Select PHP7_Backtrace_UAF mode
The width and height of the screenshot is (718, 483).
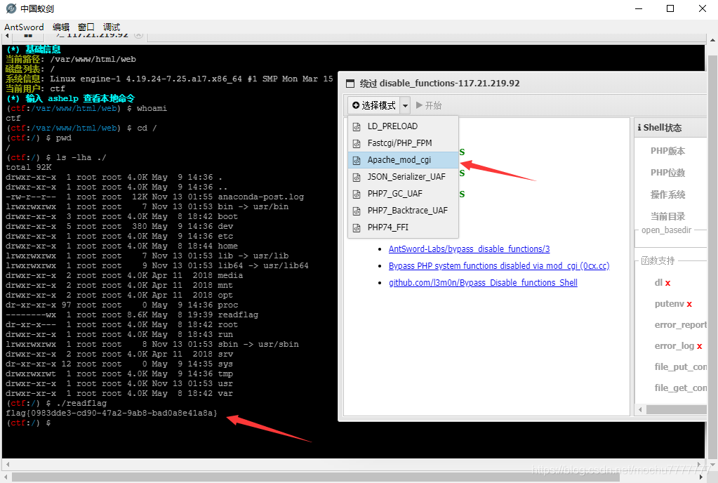404,211
